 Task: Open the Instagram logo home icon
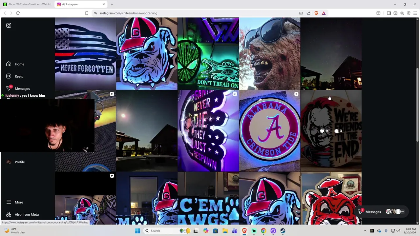9,25
